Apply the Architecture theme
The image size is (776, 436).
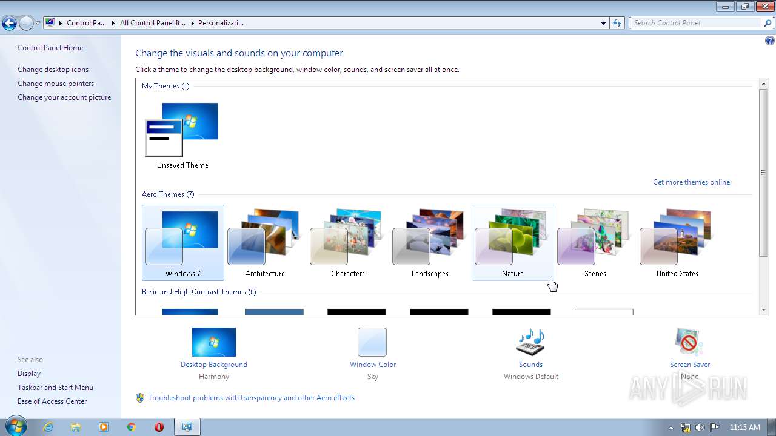click(265, 243)
